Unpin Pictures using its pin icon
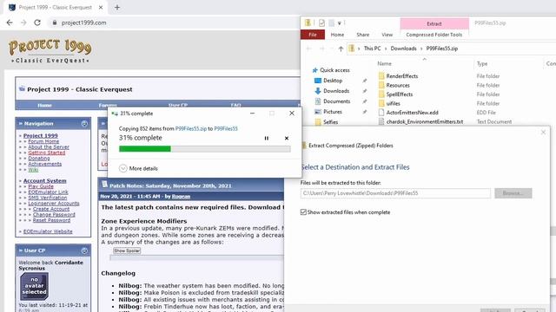Viewport: 556px width, 312px height. pos(365,112)
